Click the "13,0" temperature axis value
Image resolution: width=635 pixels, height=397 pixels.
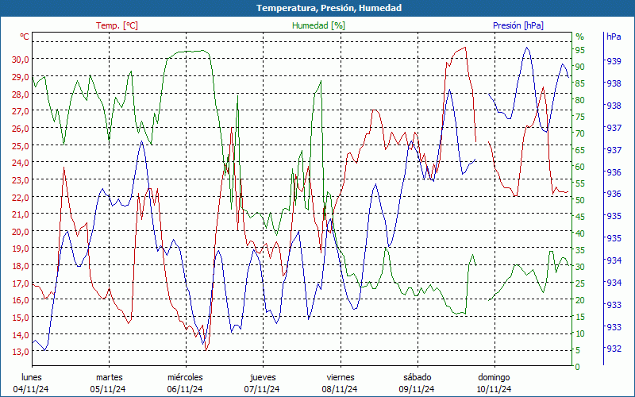tap(21, 352)
